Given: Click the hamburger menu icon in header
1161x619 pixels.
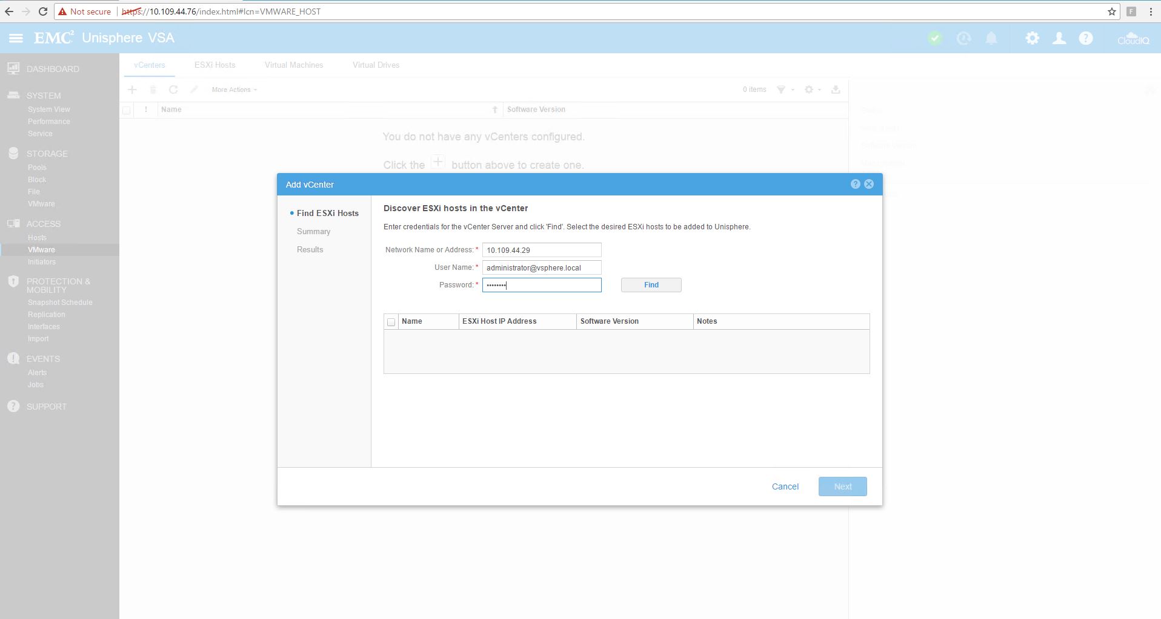Looking at the screenshot, I should coord(16,38).
